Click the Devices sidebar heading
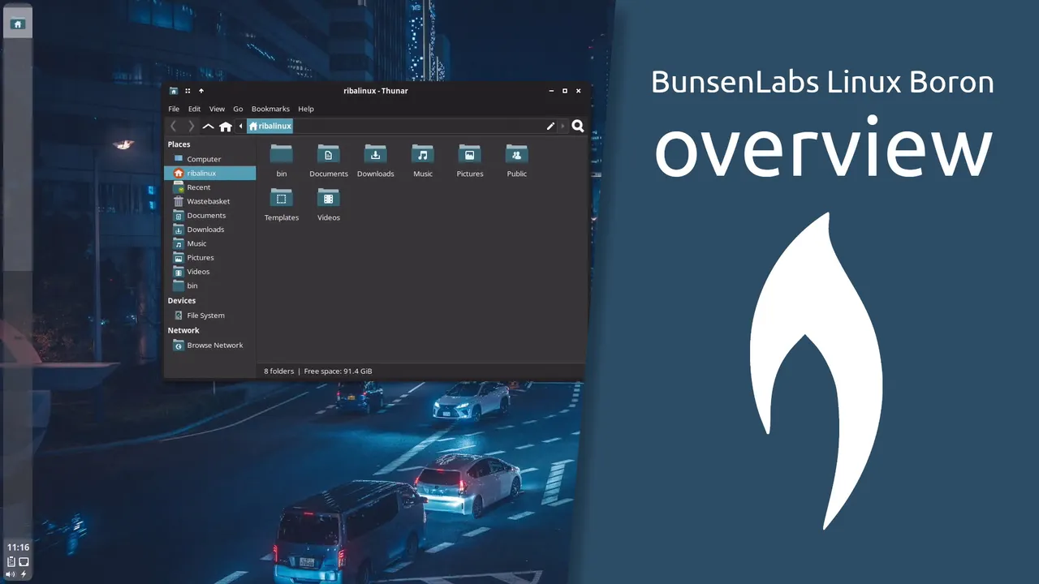1039x584 pixels. pos(182,301)
